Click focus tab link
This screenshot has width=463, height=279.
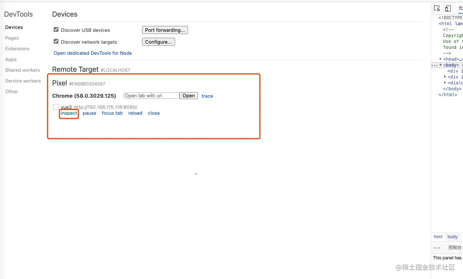click(x=112, y=113)
